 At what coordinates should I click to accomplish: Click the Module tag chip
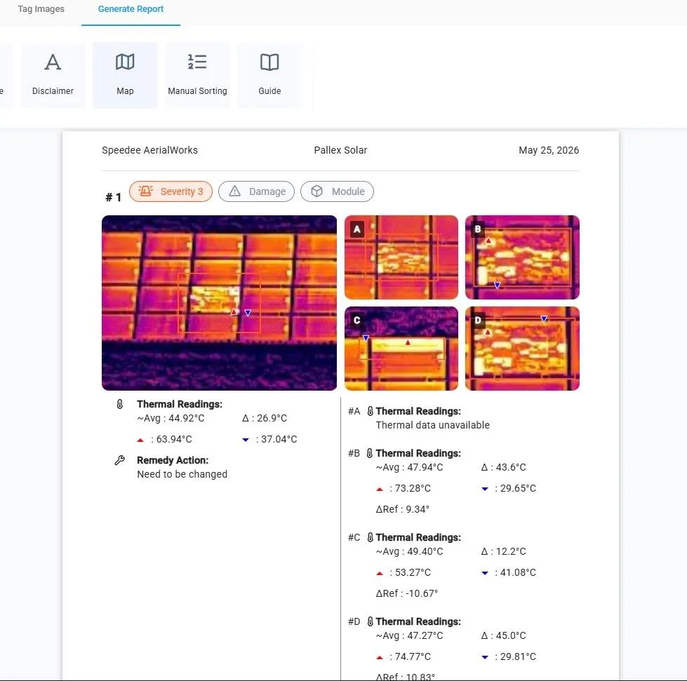coord(337,191)
